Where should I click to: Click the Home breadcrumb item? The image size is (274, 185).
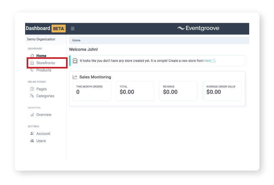[x=76, y=40]
